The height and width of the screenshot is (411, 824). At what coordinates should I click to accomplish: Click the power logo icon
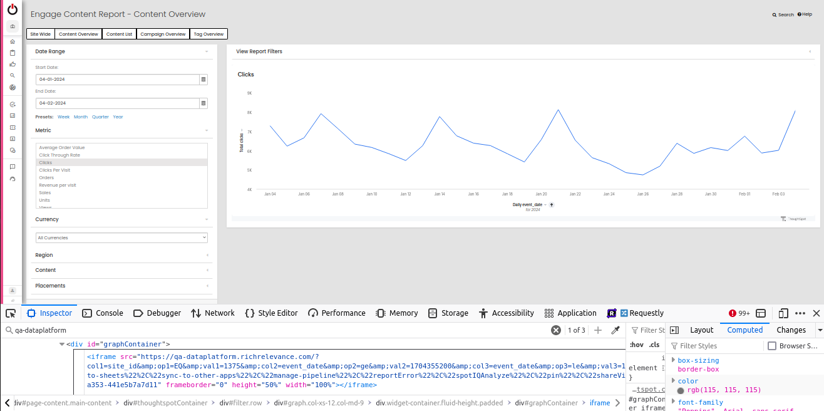pos(13,9)
